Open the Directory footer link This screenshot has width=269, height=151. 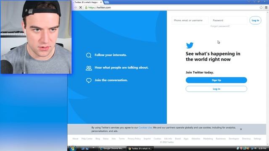pos(246,139)
